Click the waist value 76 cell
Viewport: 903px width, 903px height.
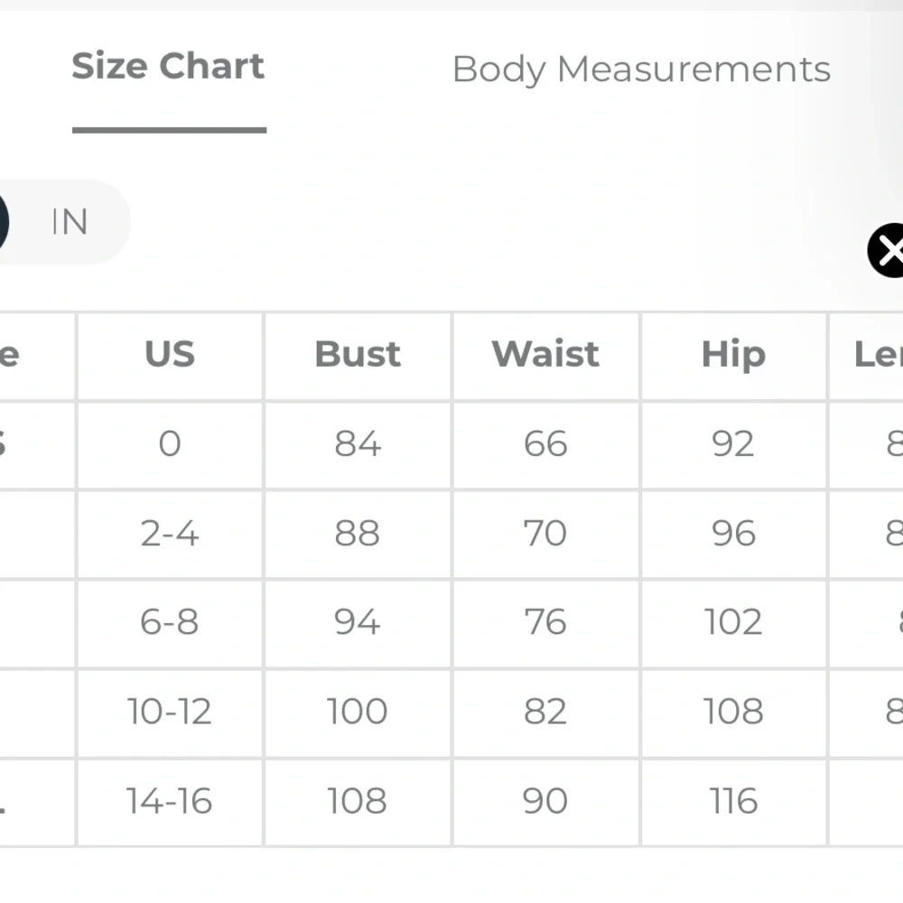coord(545,623)
